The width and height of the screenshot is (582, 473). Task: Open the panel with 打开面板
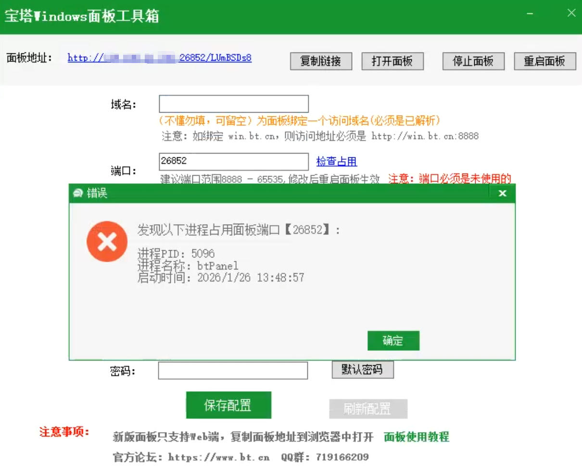[x=392, y=61]
